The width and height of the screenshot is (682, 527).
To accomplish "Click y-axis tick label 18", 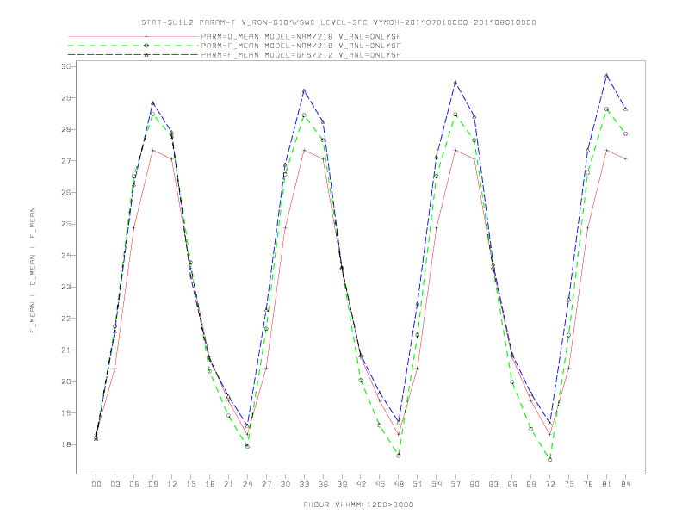I will (66, 445).
